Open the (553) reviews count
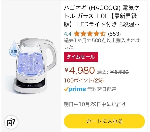Screen dimensions: 150x132 tap(114, 34)
